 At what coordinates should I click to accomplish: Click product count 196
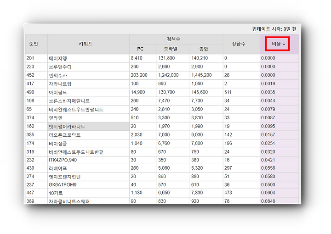228,144
